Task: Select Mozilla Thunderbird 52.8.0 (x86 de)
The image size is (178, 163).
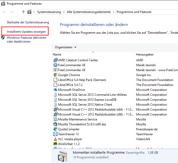Action: [x=82, y=124]
